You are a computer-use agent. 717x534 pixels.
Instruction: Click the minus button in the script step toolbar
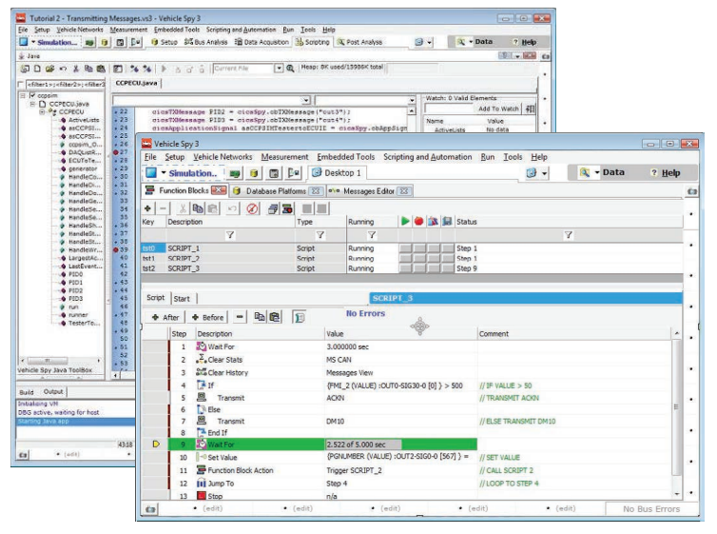click(x=240, y=317)
